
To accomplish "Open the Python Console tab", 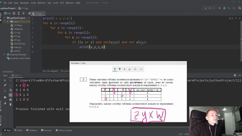I will (x=64, y=130).
